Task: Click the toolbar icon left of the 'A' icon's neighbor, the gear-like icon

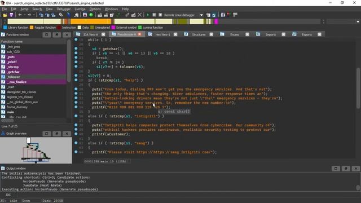Action: click(x=61, y=15)
